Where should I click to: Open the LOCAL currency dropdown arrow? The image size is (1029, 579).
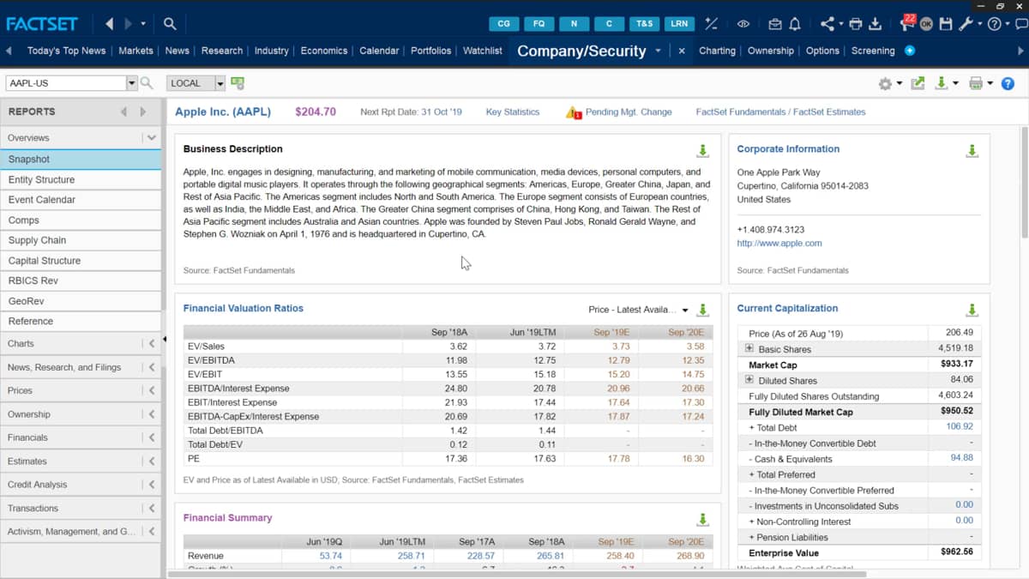[x=220, y=83]
